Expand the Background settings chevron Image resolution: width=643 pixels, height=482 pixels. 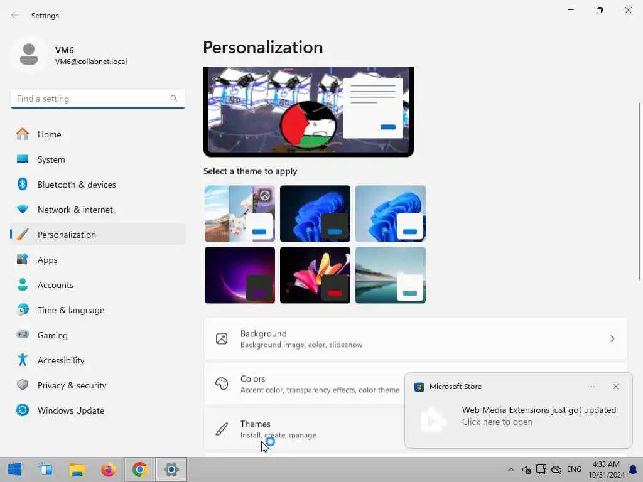[612, 338]
